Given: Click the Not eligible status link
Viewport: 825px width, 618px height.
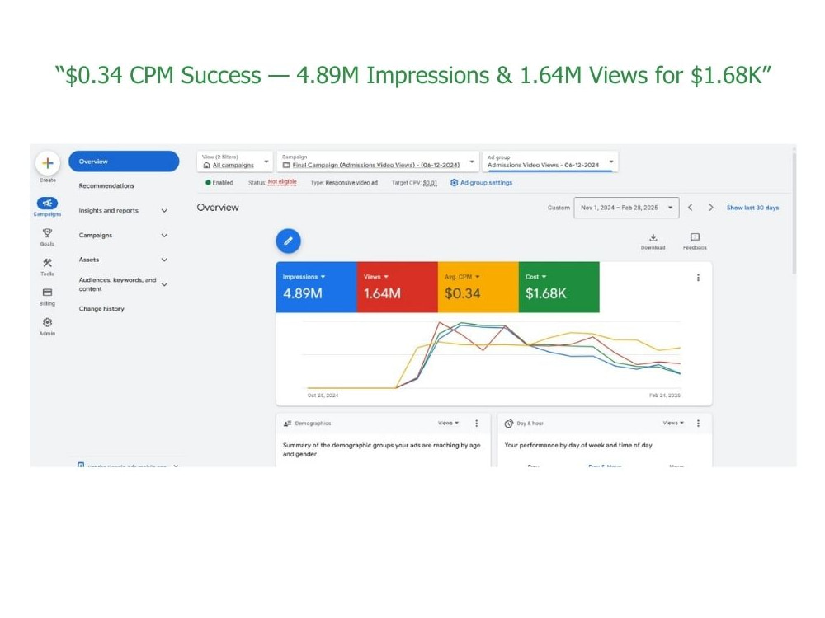Looking at the screenshot, I should 282,182.
